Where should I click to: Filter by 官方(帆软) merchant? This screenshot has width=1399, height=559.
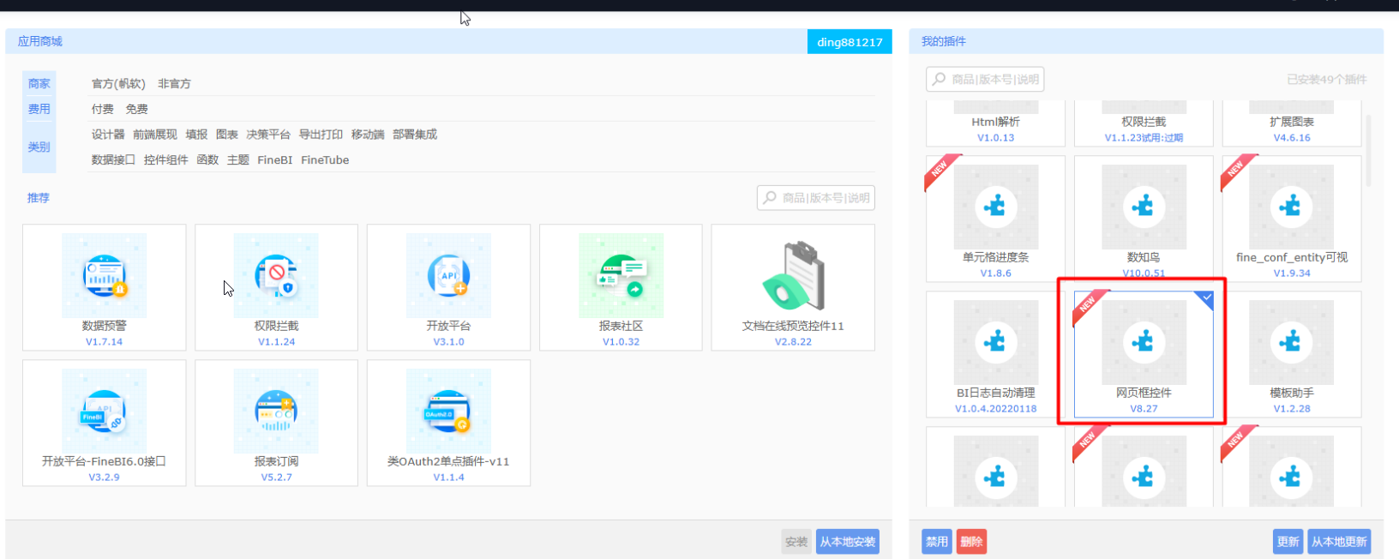[x=118, y=84]
